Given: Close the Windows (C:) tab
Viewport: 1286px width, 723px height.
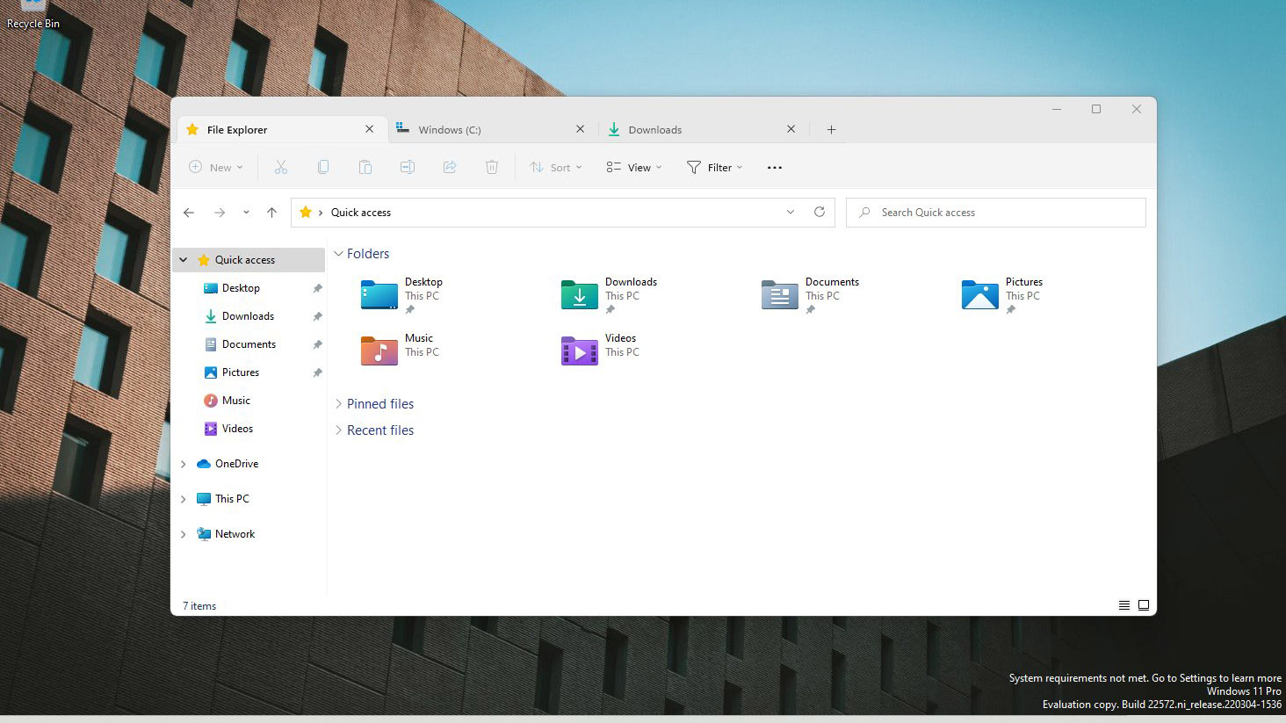Looking at the screenshot, I should [581, 129].
